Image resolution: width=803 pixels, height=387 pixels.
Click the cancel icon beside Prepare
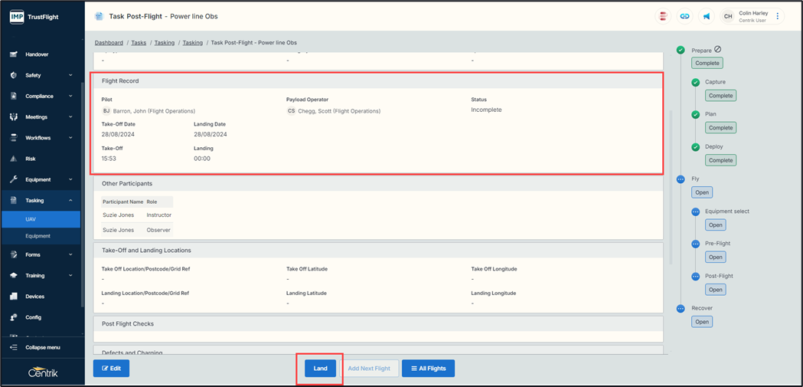point(717,50)
